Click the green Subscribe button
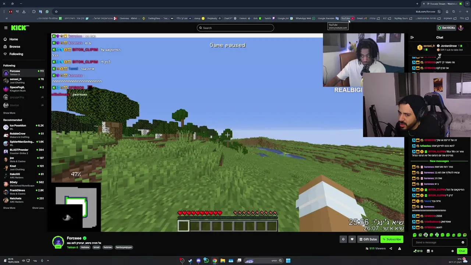Image resolution: width=471 pixels, height=265 pixels. point(392,239)
